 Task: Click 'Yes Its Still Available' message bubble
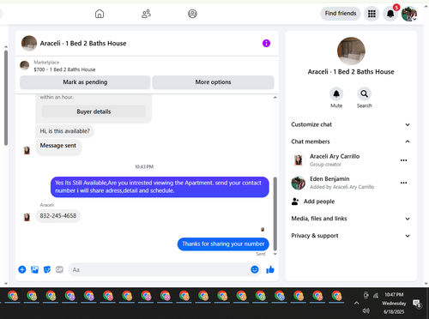click(160, 187)
